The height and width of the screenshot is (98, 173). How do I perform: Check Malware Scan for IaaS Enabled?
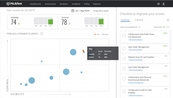click(x=124, y=58)
